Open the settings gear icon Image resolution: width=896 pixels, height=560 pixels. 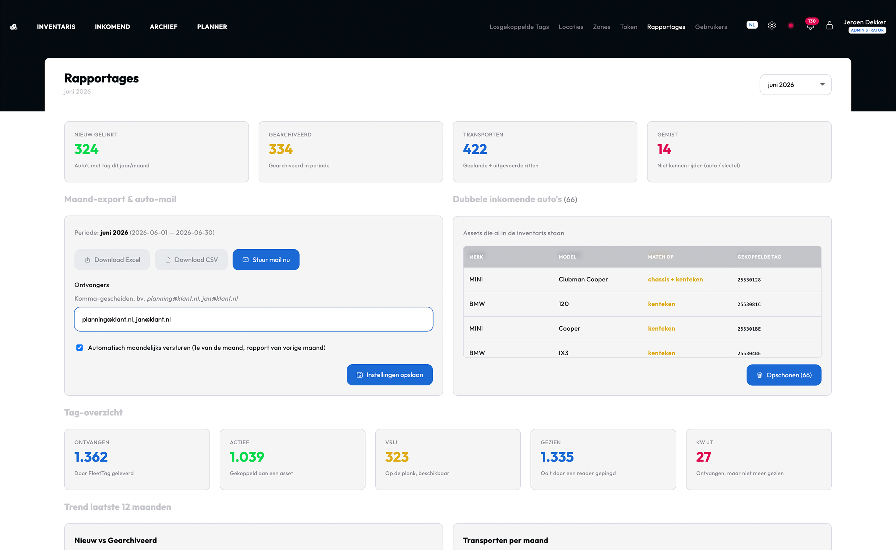click(772, 26)
